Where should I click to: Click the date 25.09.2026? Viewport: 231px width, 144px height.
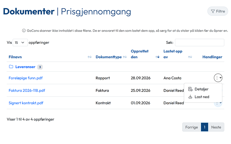click(x=141, y=90)
